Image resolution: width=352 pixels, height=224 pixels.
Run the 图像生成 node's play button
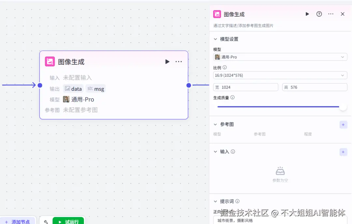click(167, 61)
